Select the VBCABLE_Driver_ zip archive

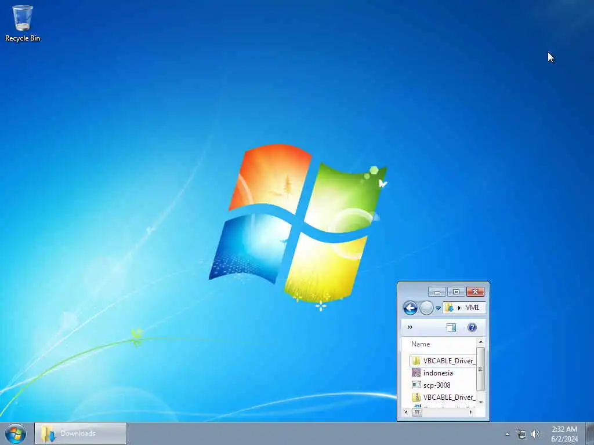tap(443, 397)
